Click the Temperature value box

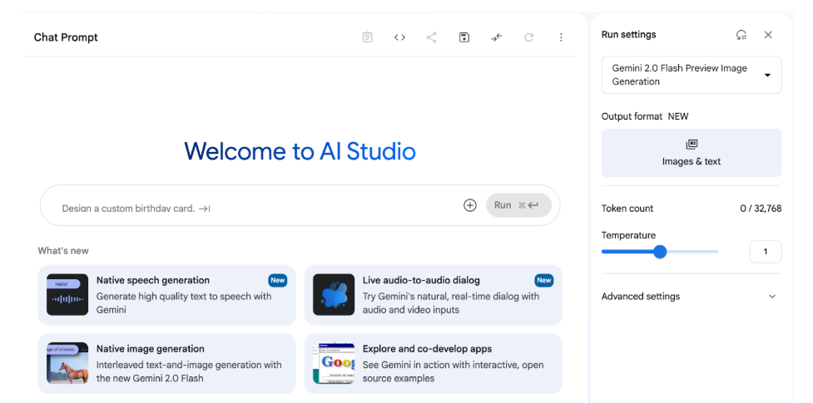766,252
